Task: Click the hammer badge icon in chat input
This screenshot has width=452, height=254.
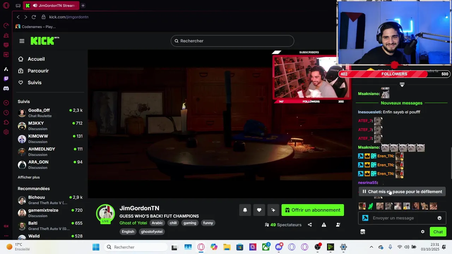Action: coord(365,218)
